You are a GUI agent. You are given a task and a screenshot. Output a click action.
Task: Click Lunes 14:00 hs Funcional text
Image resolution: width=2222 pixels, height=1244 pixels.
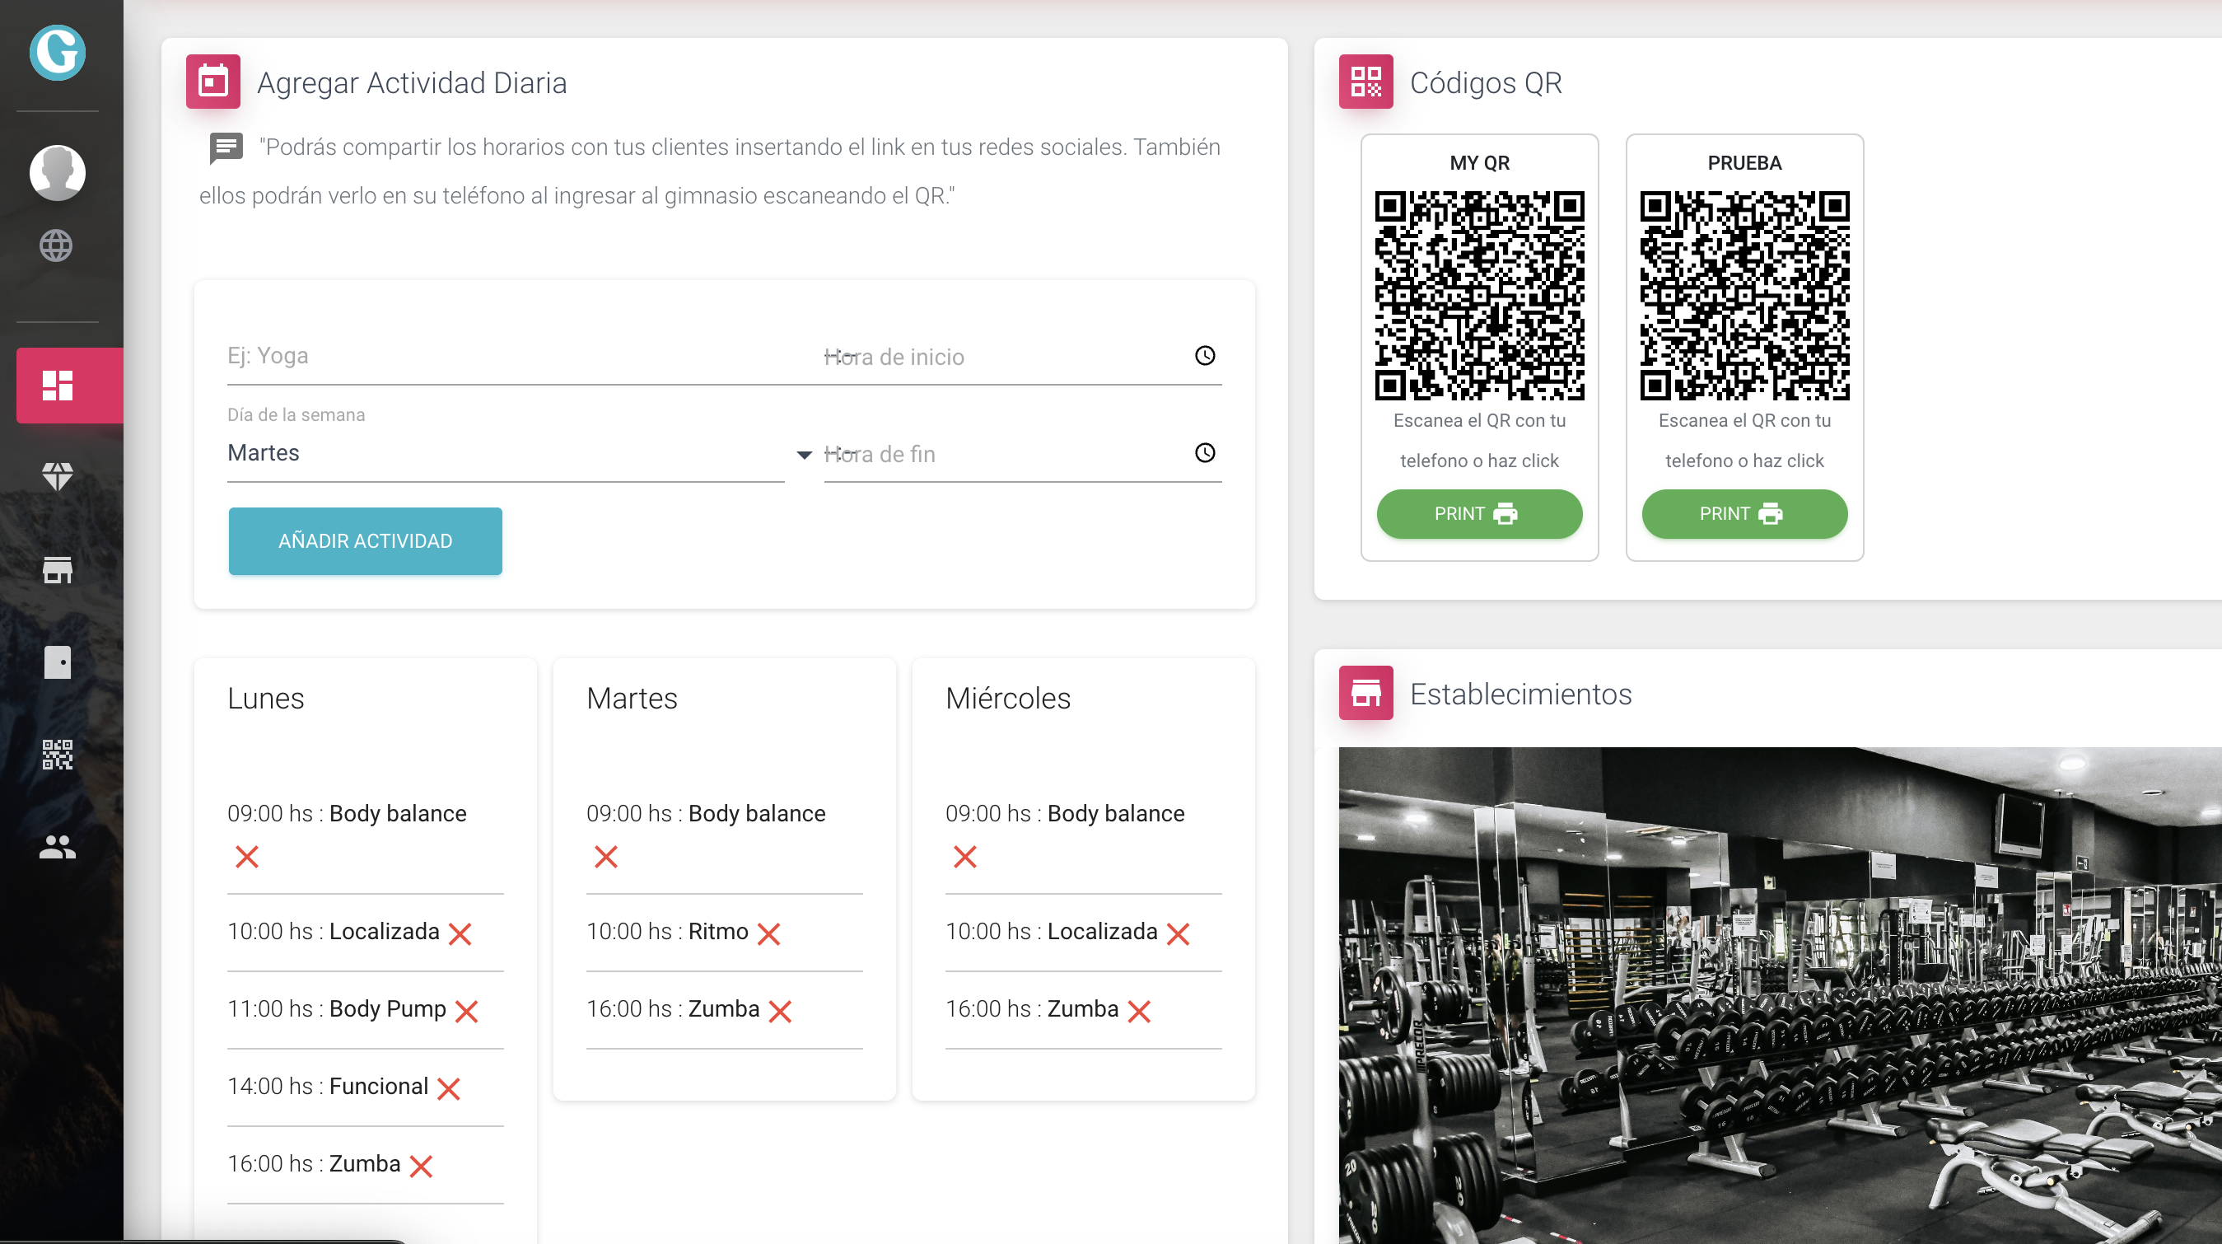pos(328,1087)
